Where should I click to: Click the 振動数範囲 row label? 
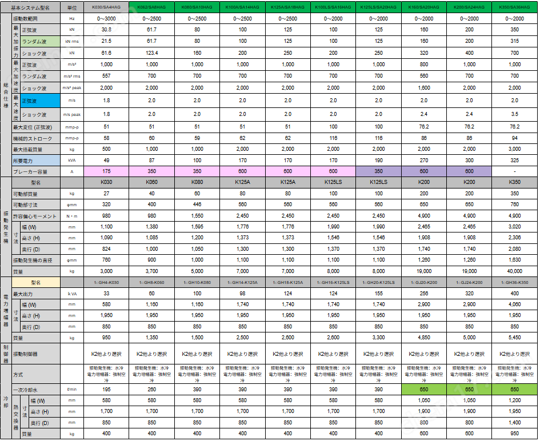coord(36,19)
